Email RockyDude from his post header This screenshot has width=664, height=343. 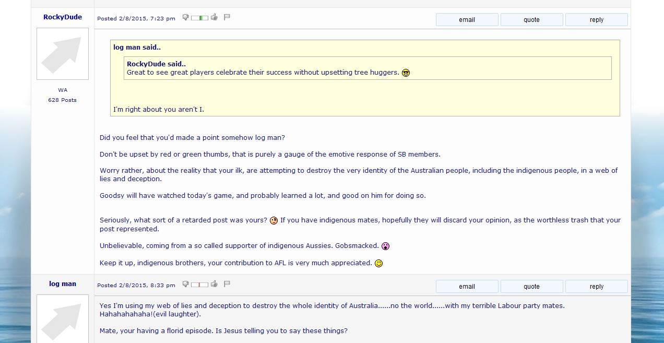(467, 20)
